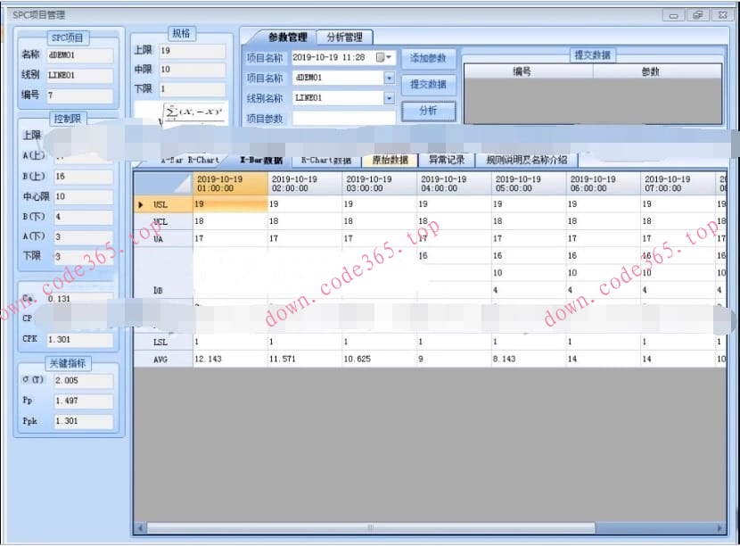
Task: Click the CPK field showing 1.301
Action: 79,340
